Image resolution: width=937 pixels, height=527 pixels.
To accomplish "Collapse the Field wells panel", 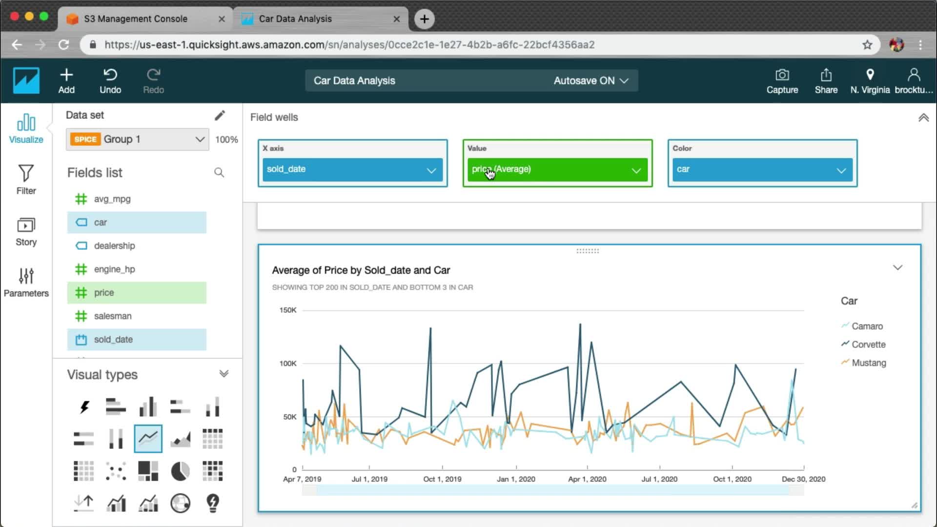I will 923,118.
